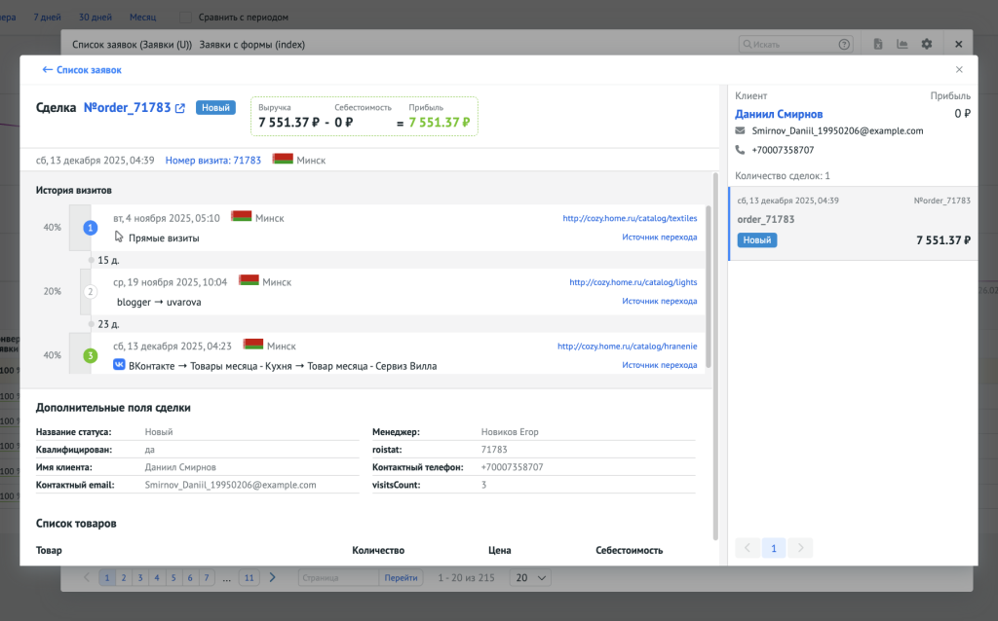Open the page size dropdown showing 20
Image resolution: width=998 pixels, height=621 pixels.
[x=530, y=578]
